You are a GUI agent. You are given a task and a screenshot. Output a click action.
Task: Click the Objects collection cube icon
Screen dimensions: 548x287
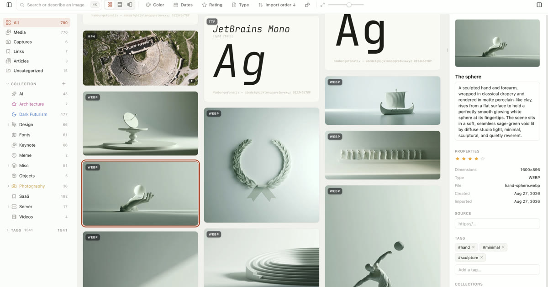14,176
